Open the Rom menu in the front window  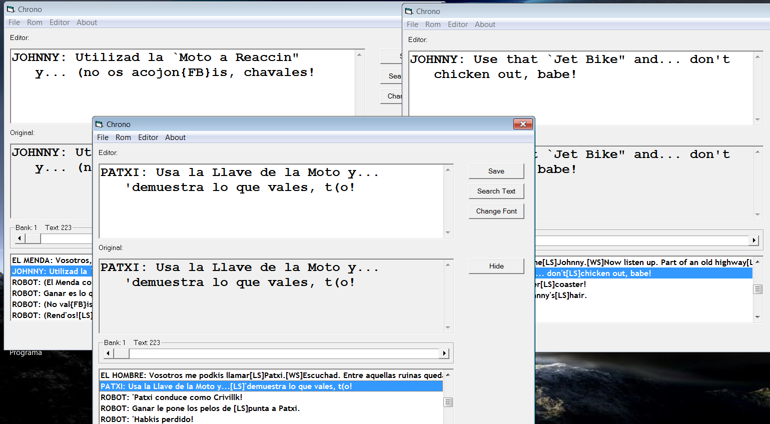point(123,137)
